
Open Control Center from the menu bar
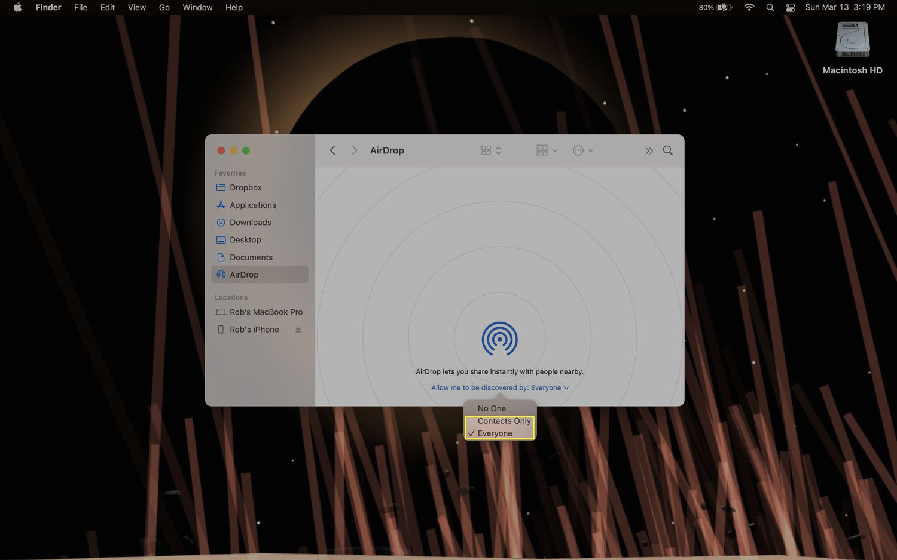pos(790,8)
